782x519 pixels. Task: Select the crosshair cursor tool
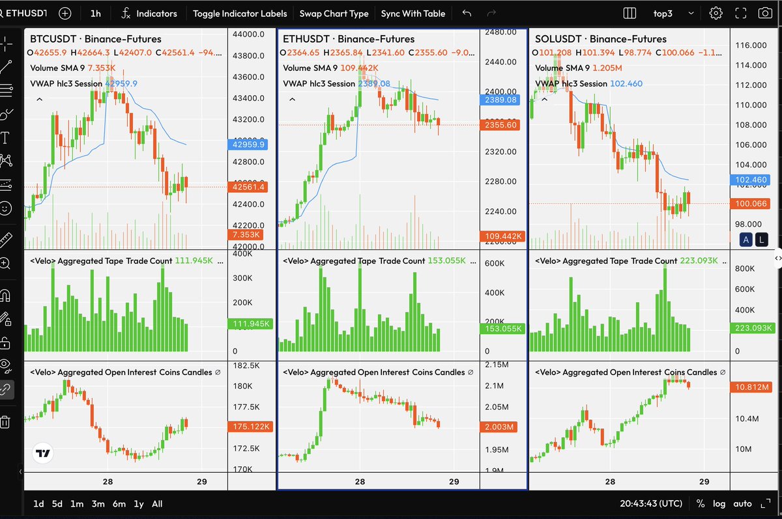click(6, 44)
